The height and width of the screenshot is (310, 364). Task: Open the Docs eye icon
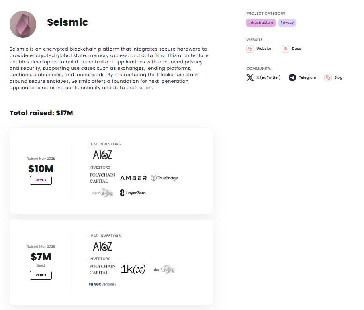pos(286,49)
